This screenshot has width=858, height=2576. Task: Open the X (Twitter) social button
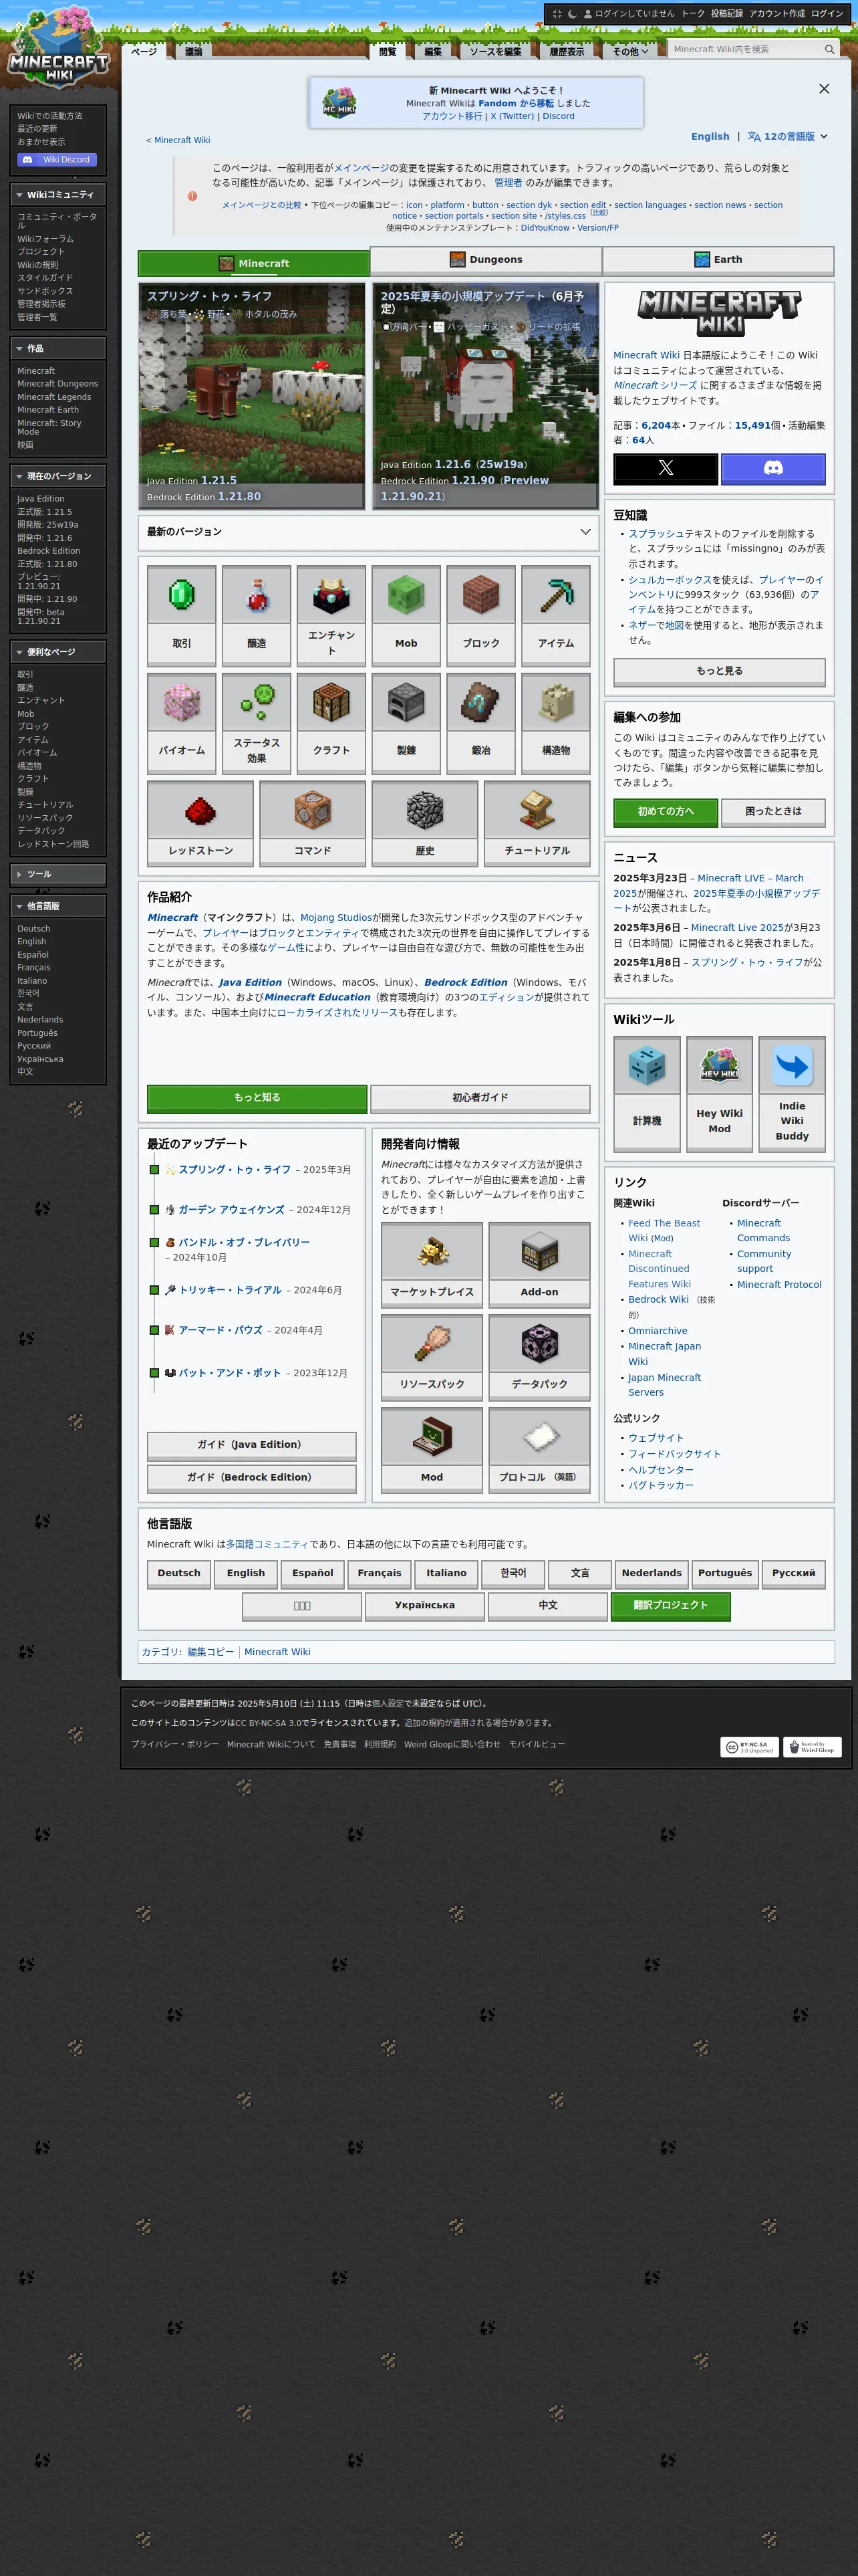(x=666, y=468)
